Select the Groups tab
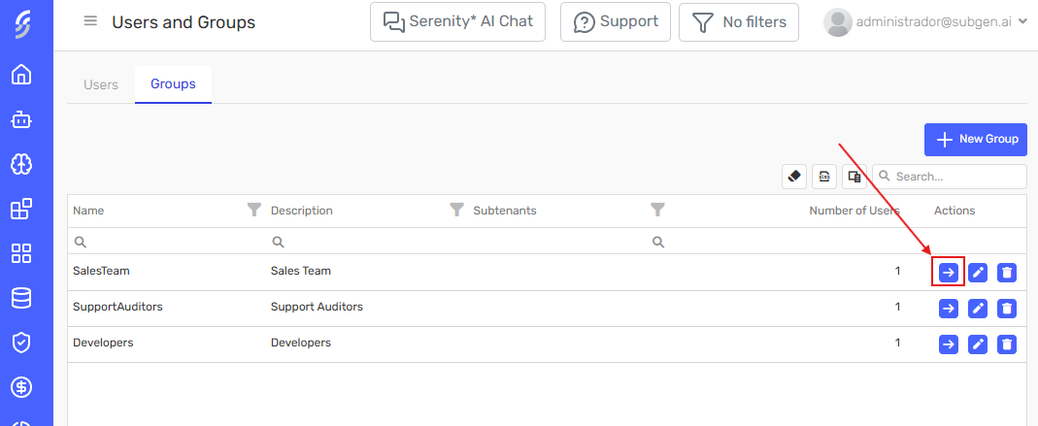 tap(173, 84)
